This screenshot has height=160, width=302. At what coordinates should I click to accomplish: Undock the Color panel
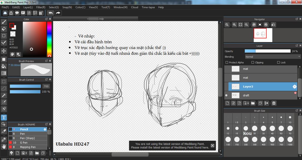click(x=46, y=19)
